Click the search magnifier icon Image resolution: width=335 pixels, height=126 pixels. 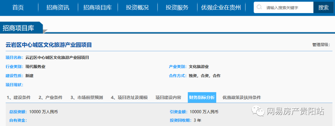click(259, 7)
